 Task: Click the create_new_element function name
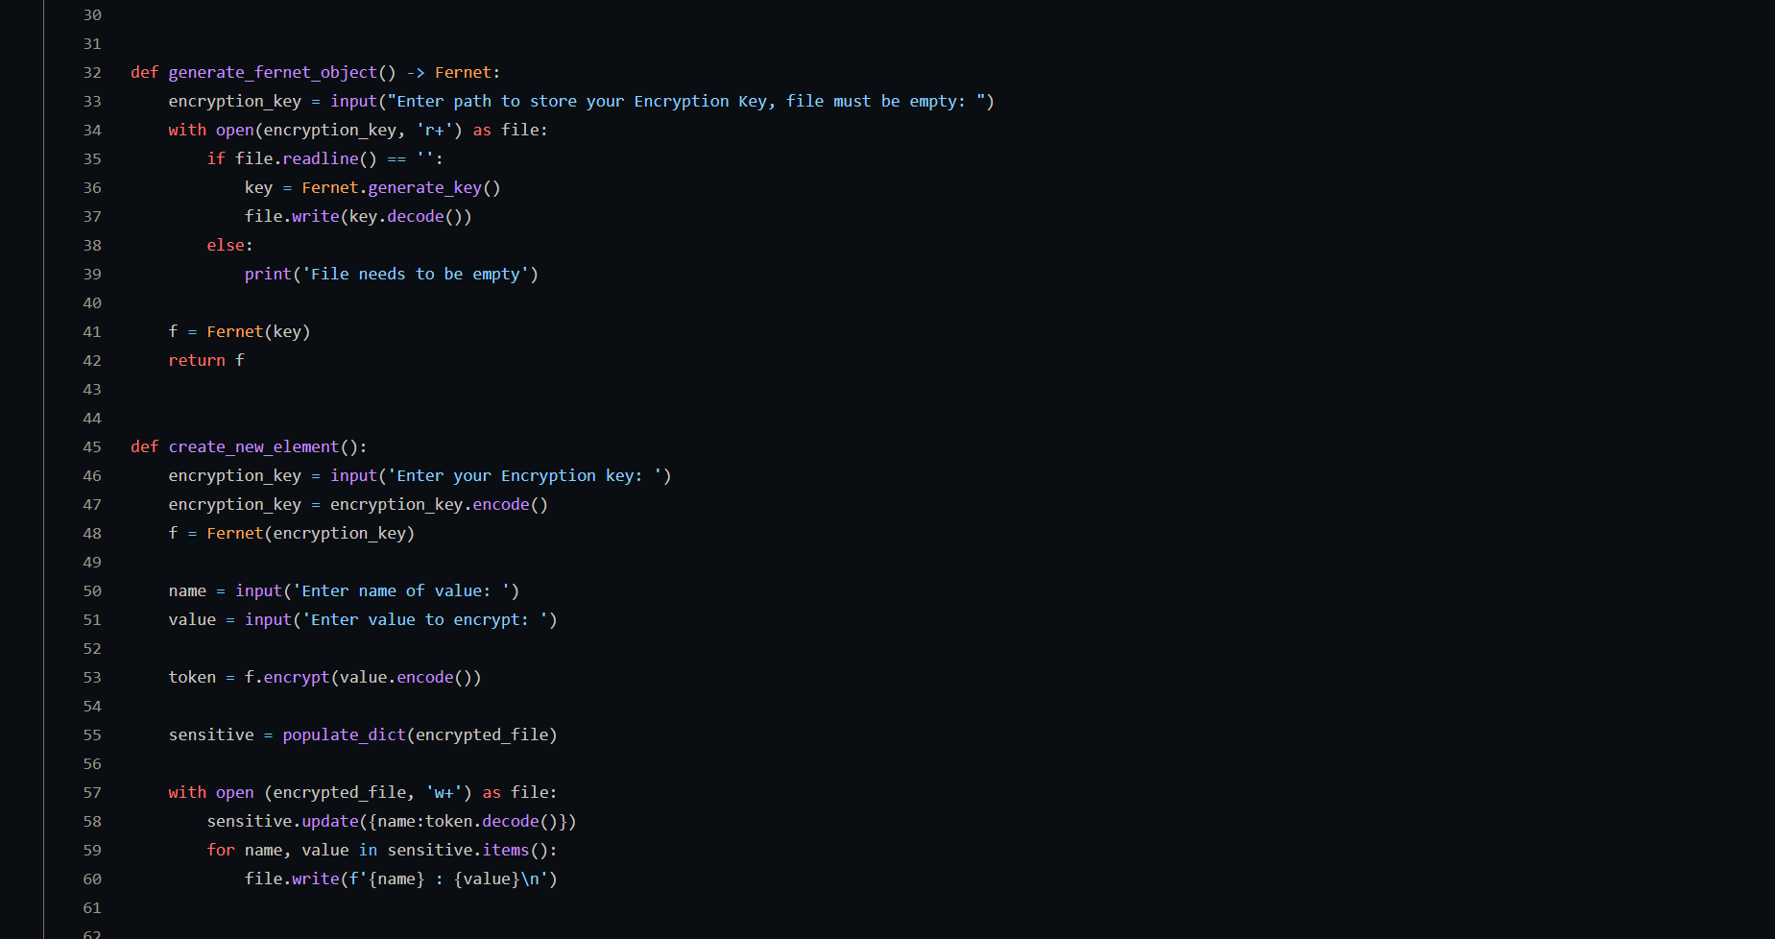point(253,447)
